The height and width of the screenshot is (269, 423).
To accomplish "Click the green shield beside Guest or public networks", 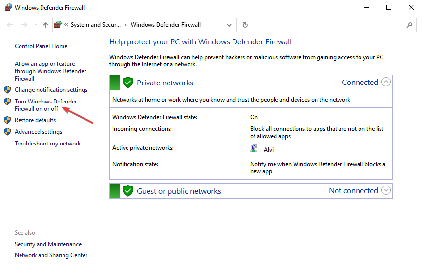I will (x=128, y=191).
